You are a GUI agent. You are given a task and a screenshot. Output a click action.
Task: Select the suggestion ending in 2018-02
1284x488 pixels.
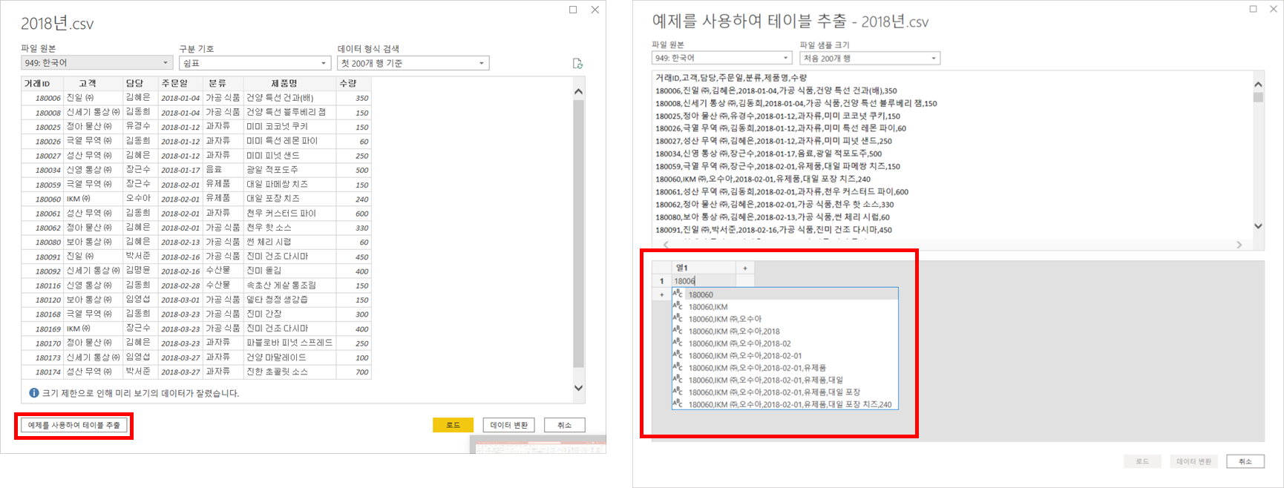click(x=785, y=343)
